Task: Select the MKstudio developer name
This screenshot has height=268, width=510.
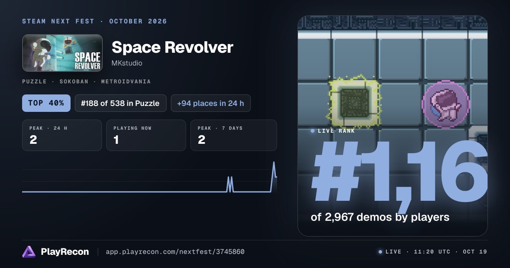Action: [x=127, y=63]
